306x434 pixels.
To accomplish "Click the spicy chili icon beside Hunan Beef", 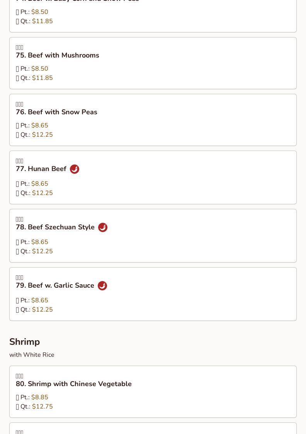I will click(x=75, y=169).
